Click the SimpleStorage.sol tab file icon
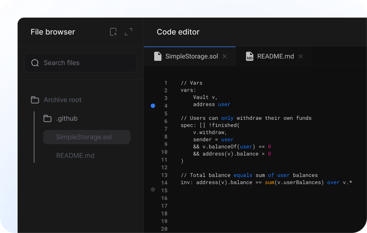 pyautogui.click(x=158, y=56)
